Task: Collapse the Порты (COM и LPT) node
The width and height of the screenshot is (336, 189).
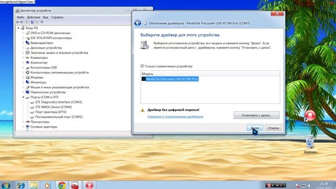Action: pyautogui.click(x=23, y=97)
